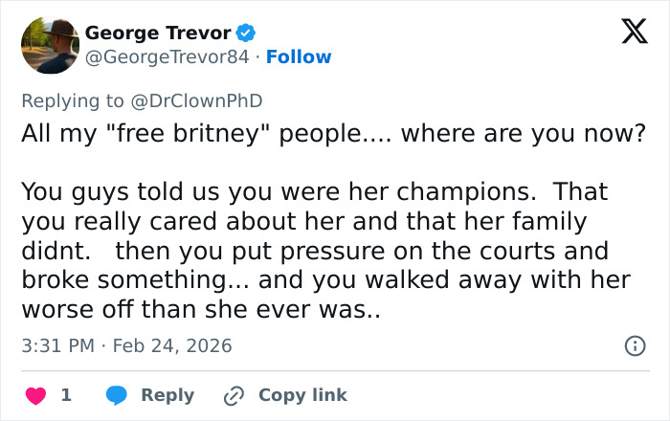Click the blue reply speech bubble icon
Image resolution: width=670 pixels, height=421 pixels.
pos(118,394)
